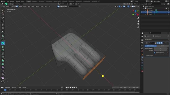Open the Edit Mode dropdown
This screenshot has width=170, height=95.
click(6, 6)
